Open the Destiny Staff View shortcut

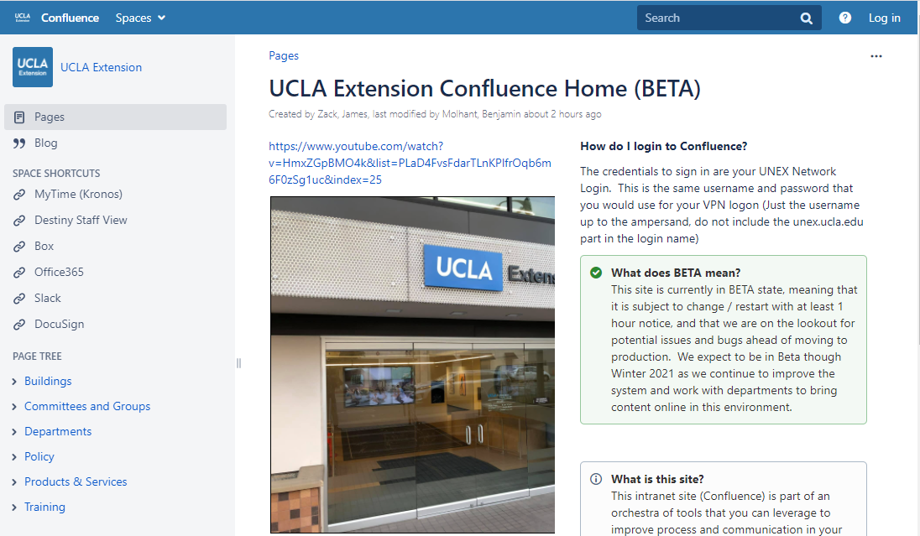pos(81,220)
